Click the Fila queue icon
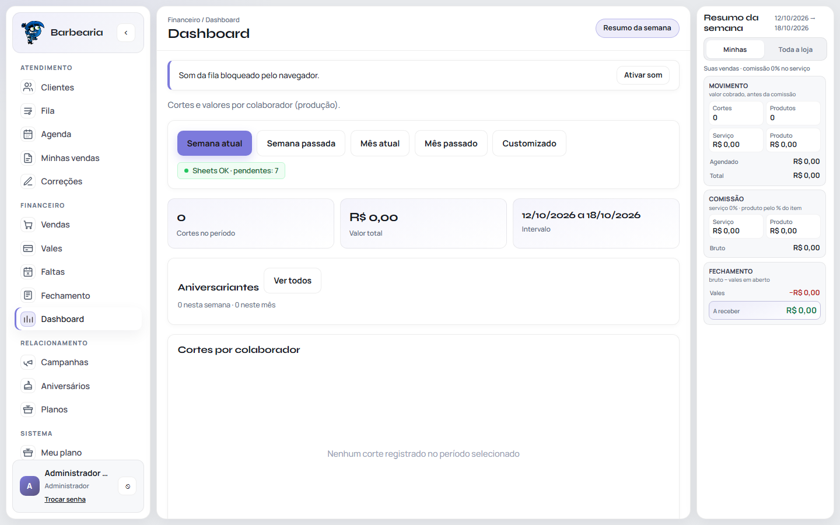Viewport: 840px width, 525px height. click(x=28, y=111)
